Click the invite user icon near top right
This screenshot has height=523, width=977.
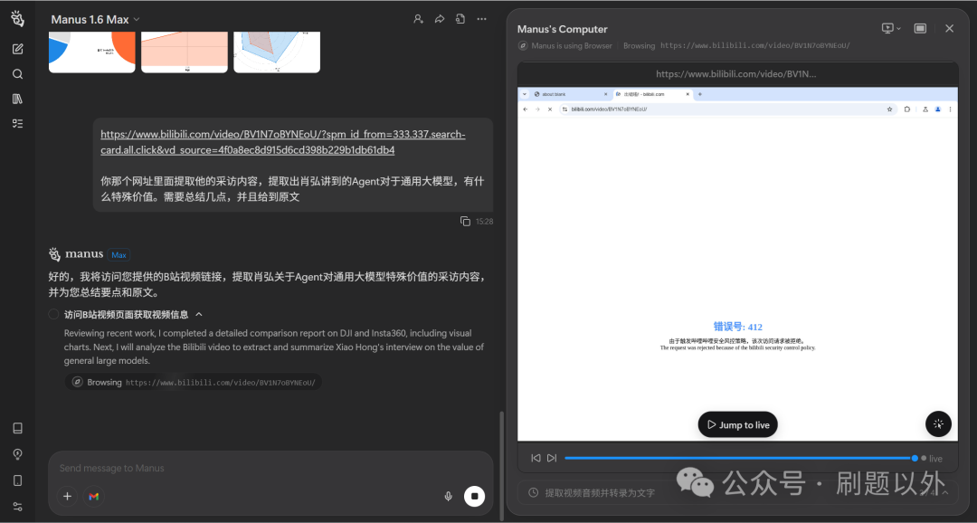[418, 18]
